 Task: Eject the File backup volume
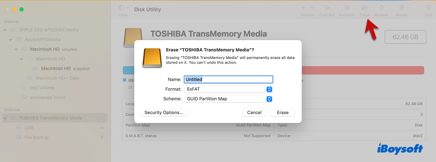coord(102,137)
